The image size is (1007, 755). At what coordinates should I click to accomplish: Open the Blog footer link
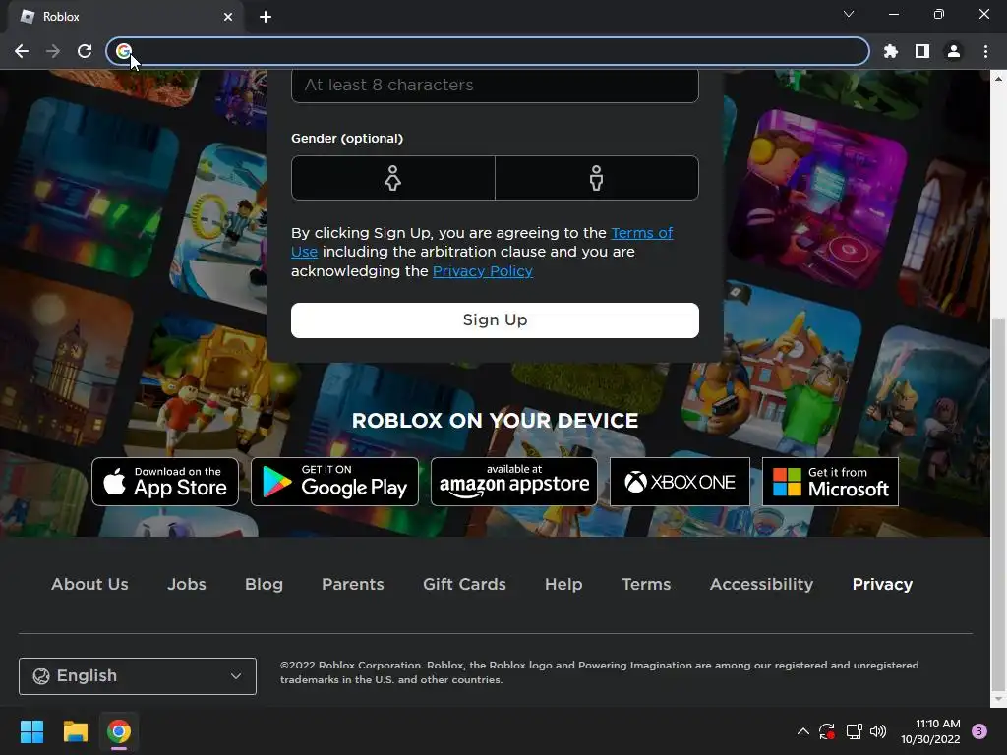264,584
